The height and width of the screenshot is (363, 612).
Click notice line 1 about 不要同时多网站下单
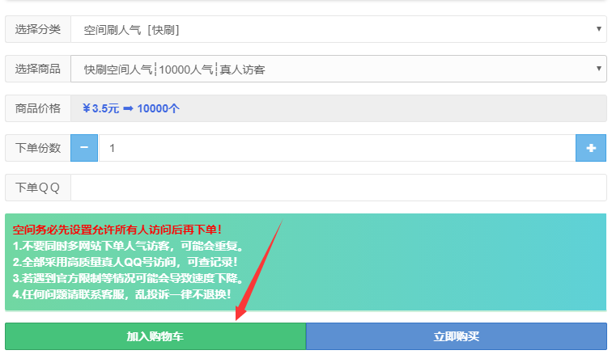(x=128, y=246)
